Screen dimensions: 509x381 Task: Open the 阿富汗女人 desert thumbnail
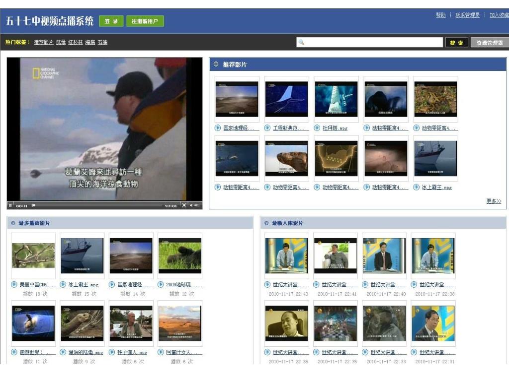coord(180,323)
